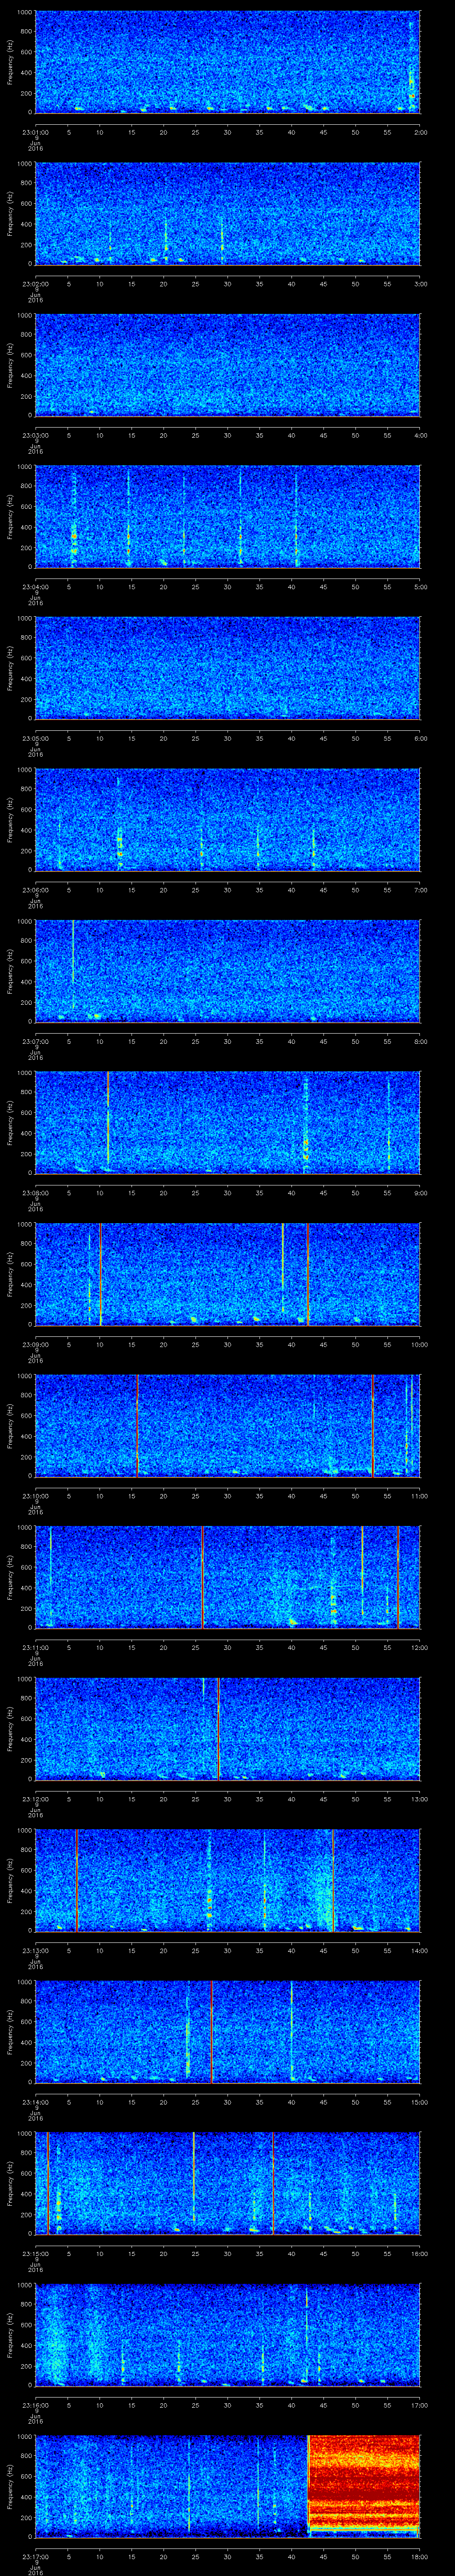Click the '4:00' end time label
Image resolution: width=455 pixels, height=2576 pixels.
click(x=420, y=434)
